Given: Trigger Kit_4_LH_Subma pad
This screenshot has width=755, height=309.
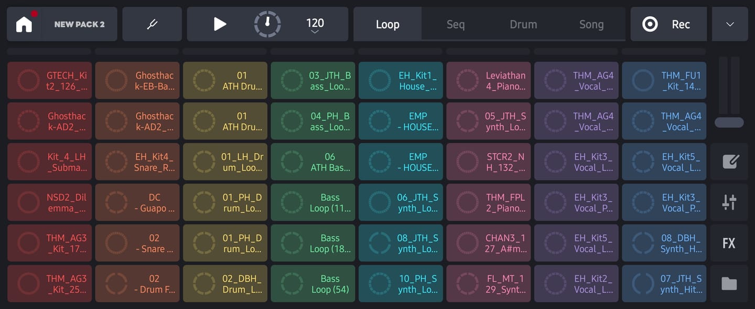Looking at the screenshot, I should (x=50, y=162).
